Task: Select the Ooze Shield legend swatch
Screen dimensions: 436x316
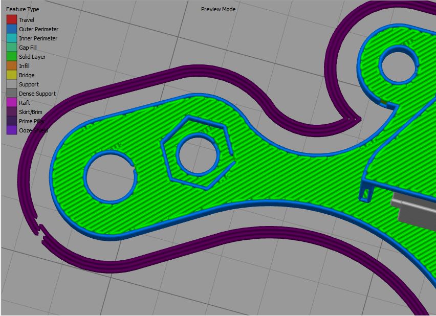Action: (x=11, y=130)
